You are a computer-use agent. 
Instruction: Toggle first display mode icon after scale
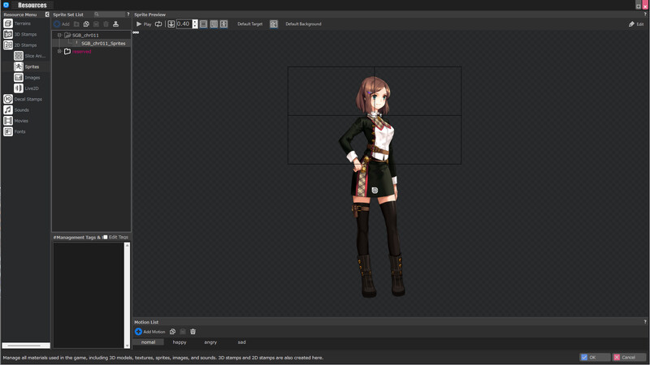coord(204,24)
